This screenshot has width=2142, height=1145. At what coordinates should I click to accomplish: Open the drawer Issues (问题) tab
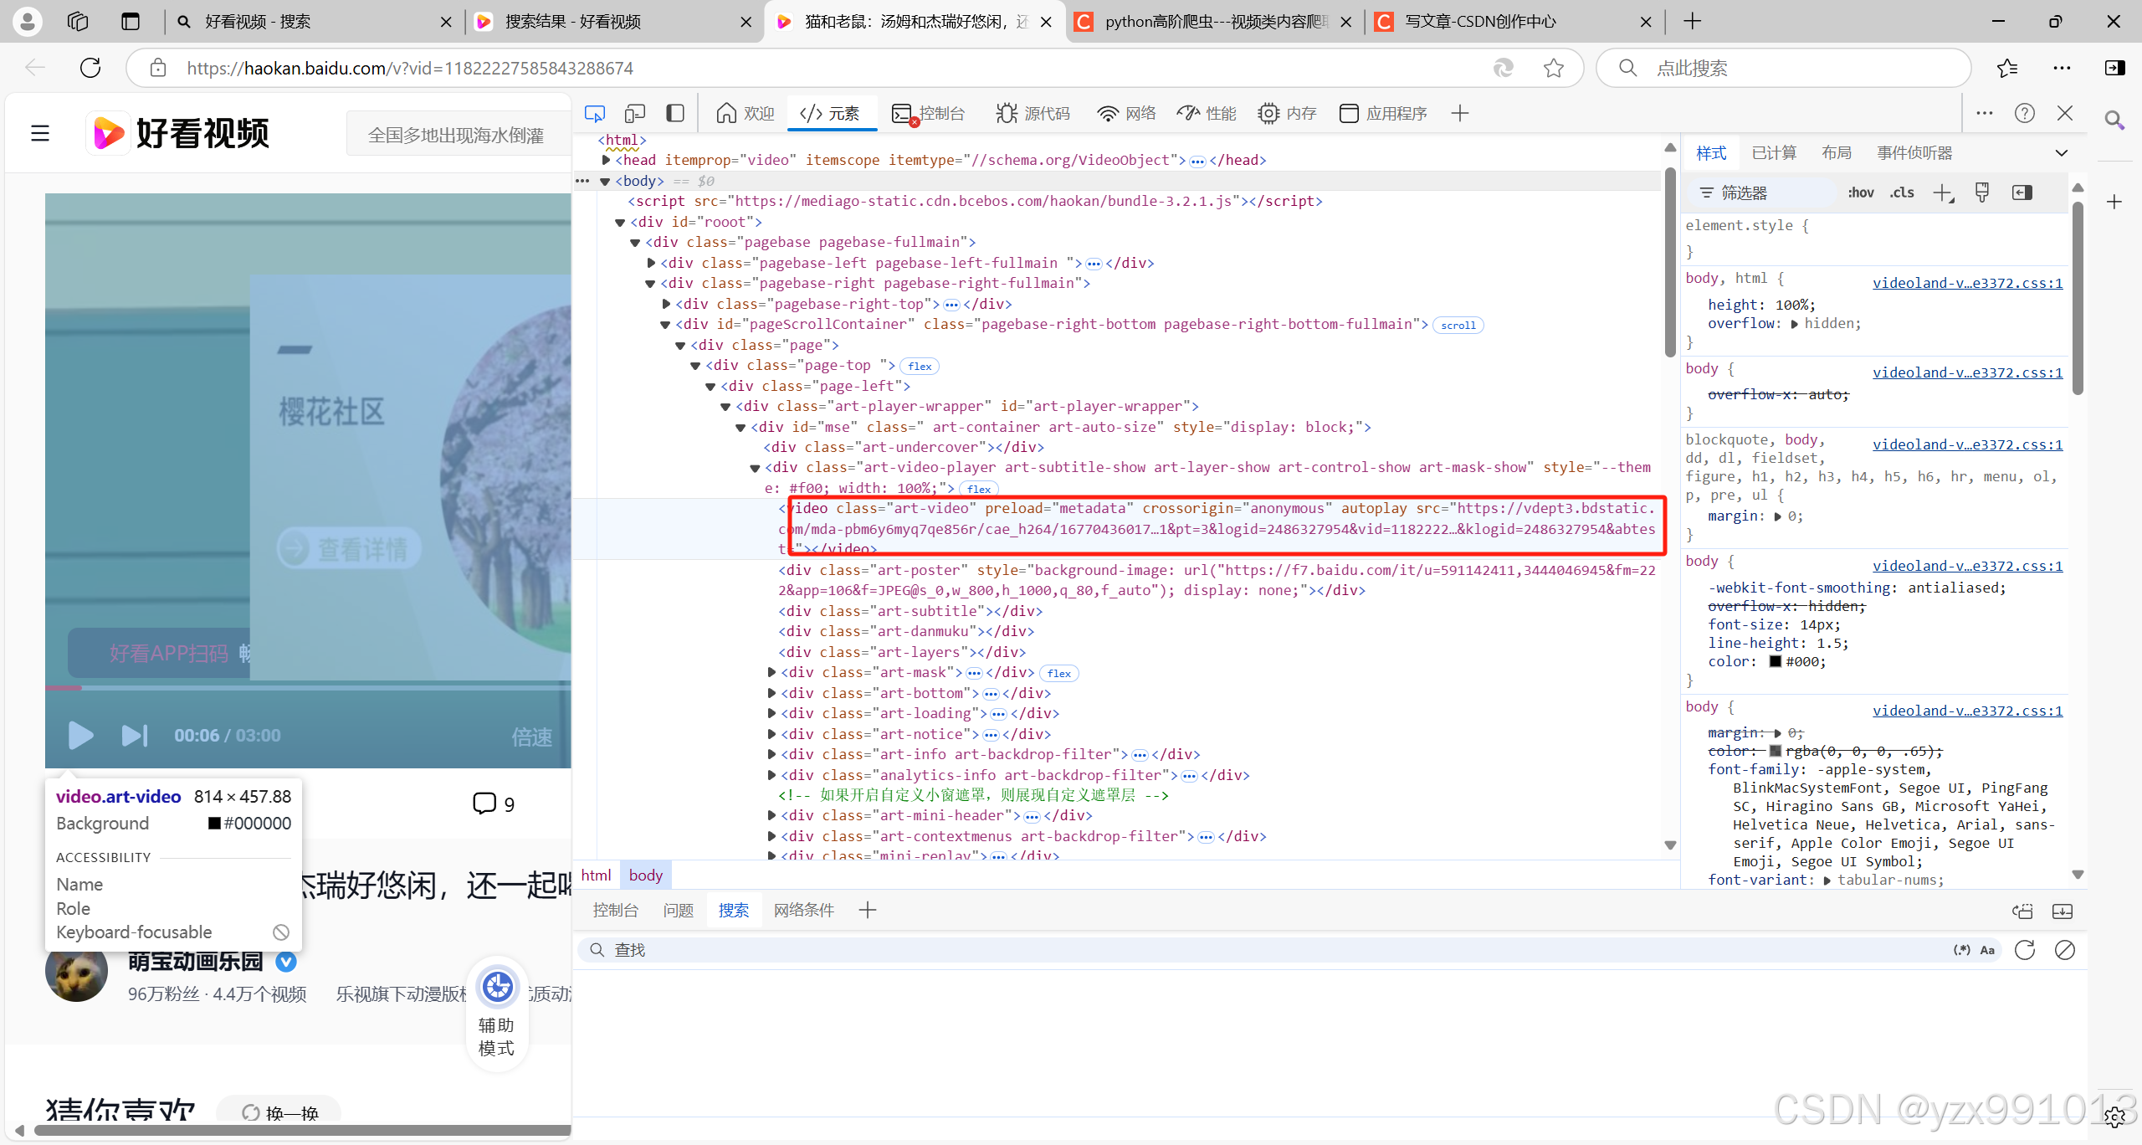679,910
